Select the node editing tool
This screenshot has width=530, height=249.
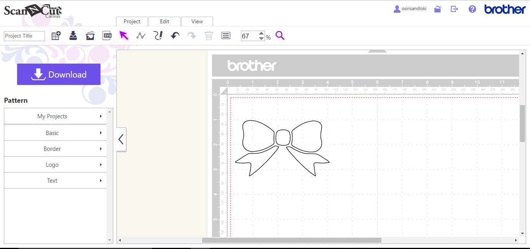pos(141,35)
